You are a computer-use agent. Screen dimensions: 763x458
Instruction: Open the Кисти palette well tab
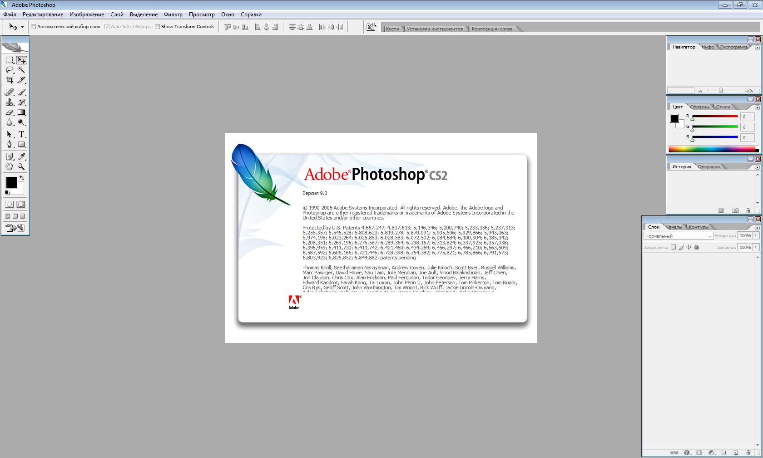392,29
